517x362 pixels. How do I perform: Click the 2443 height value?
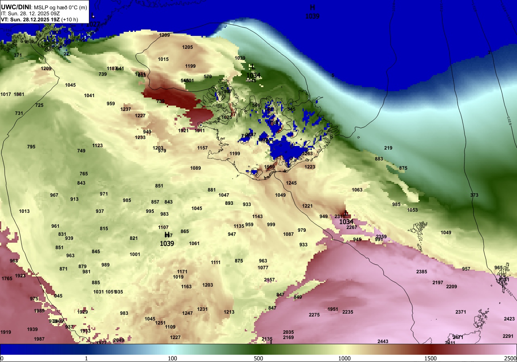(x=383, y=341)
